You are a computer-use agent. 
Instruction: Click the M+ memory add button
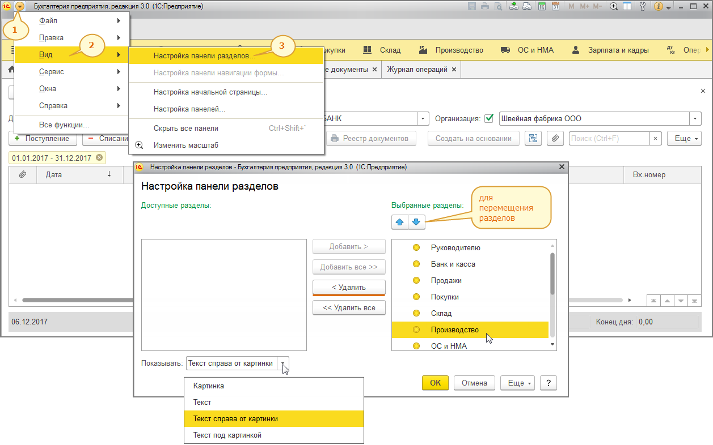(583, 6)
